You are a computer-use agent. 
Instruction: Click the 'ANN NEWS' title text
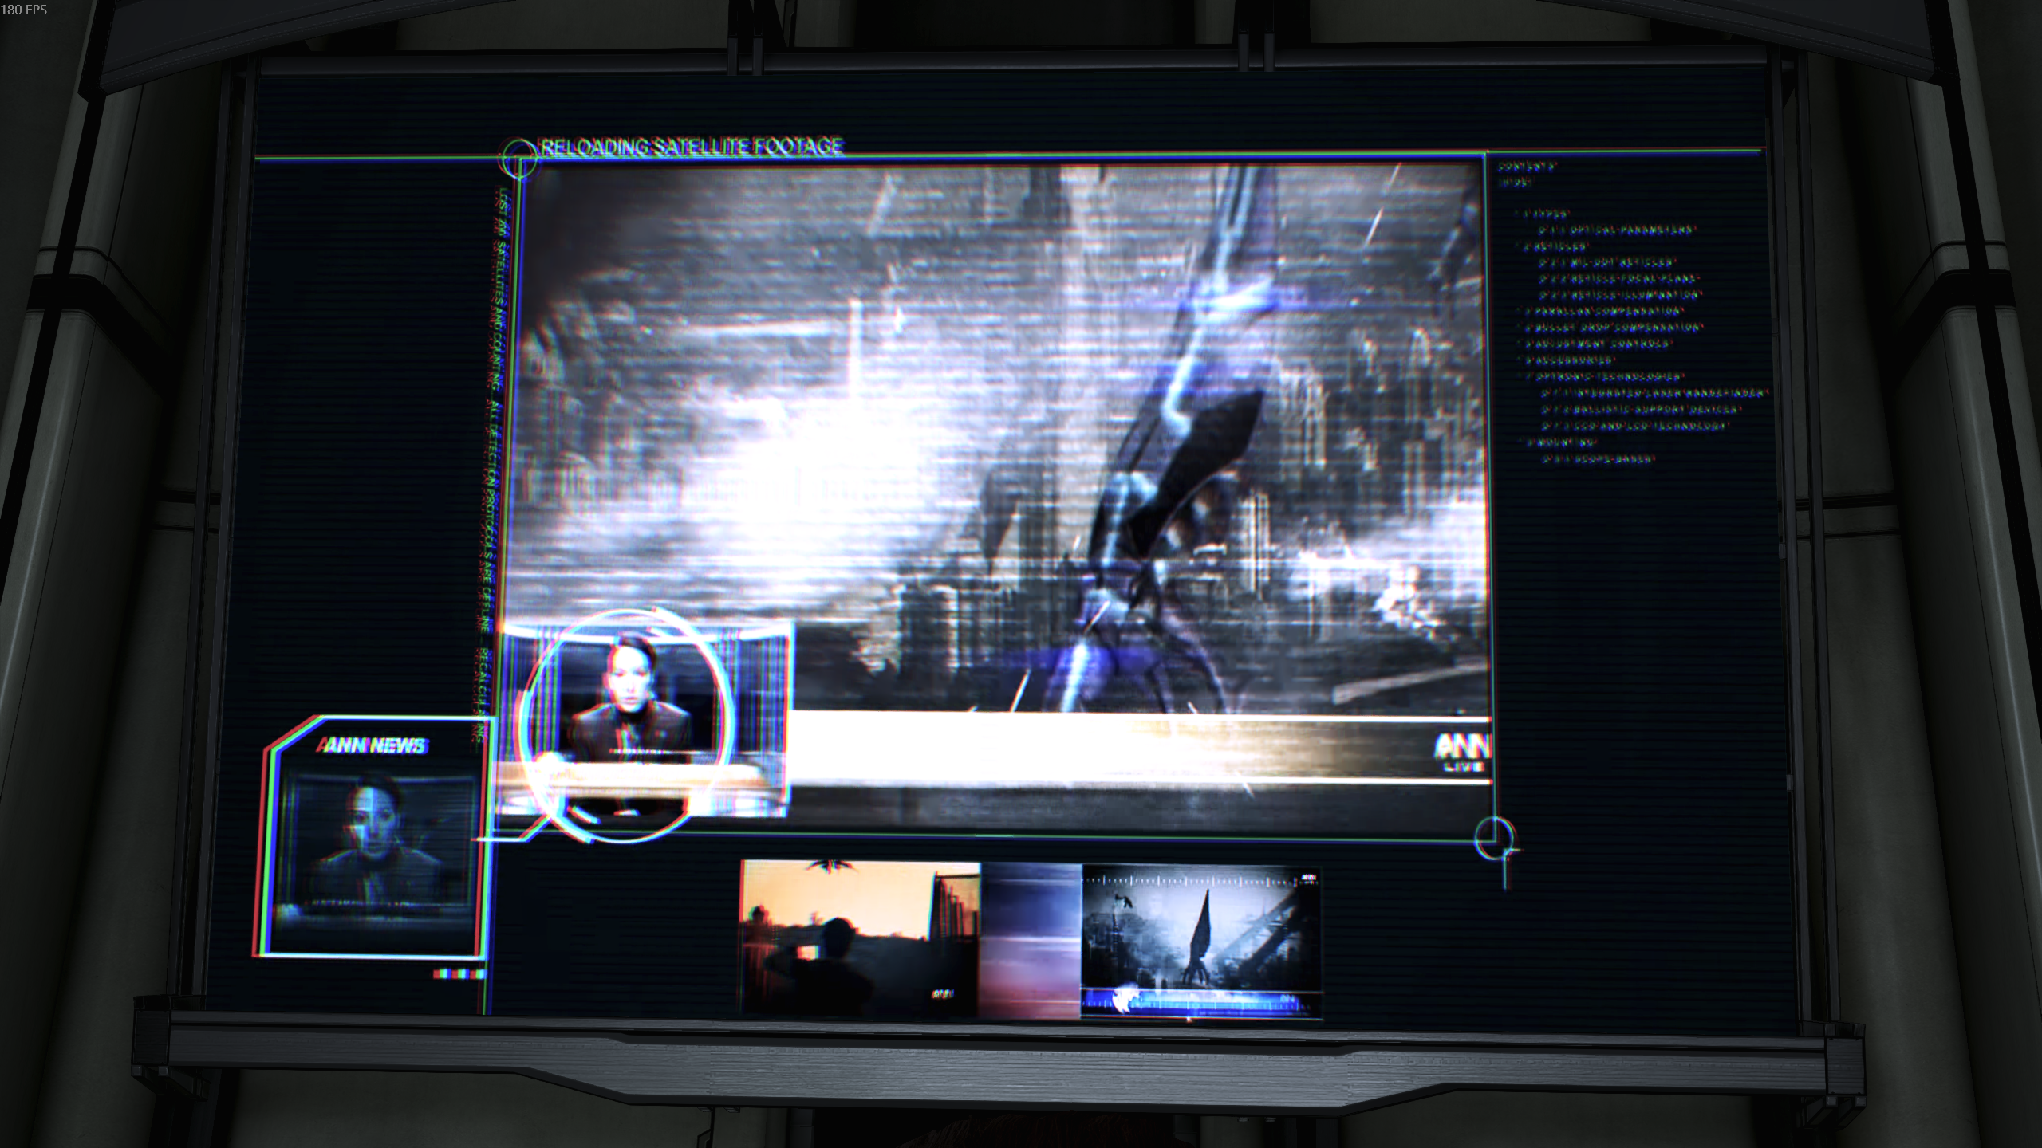tap(373, 745)
